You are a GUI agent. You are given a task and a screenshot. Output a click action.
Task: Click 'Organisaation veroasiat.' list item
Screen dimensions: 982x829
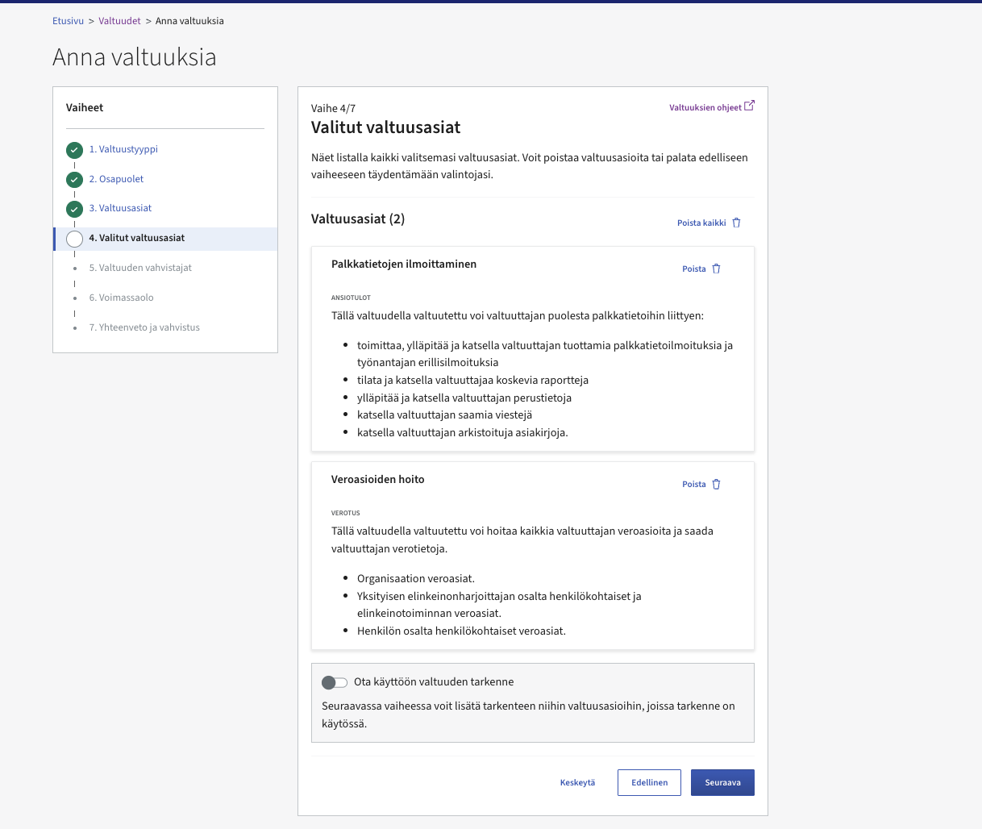[x=416, y=578]
